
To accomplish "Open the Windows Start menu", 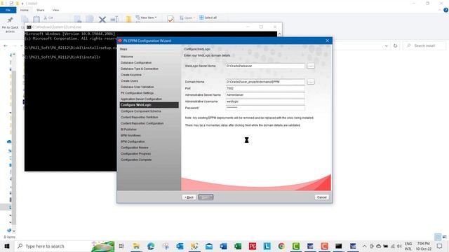I will (7, 246).
